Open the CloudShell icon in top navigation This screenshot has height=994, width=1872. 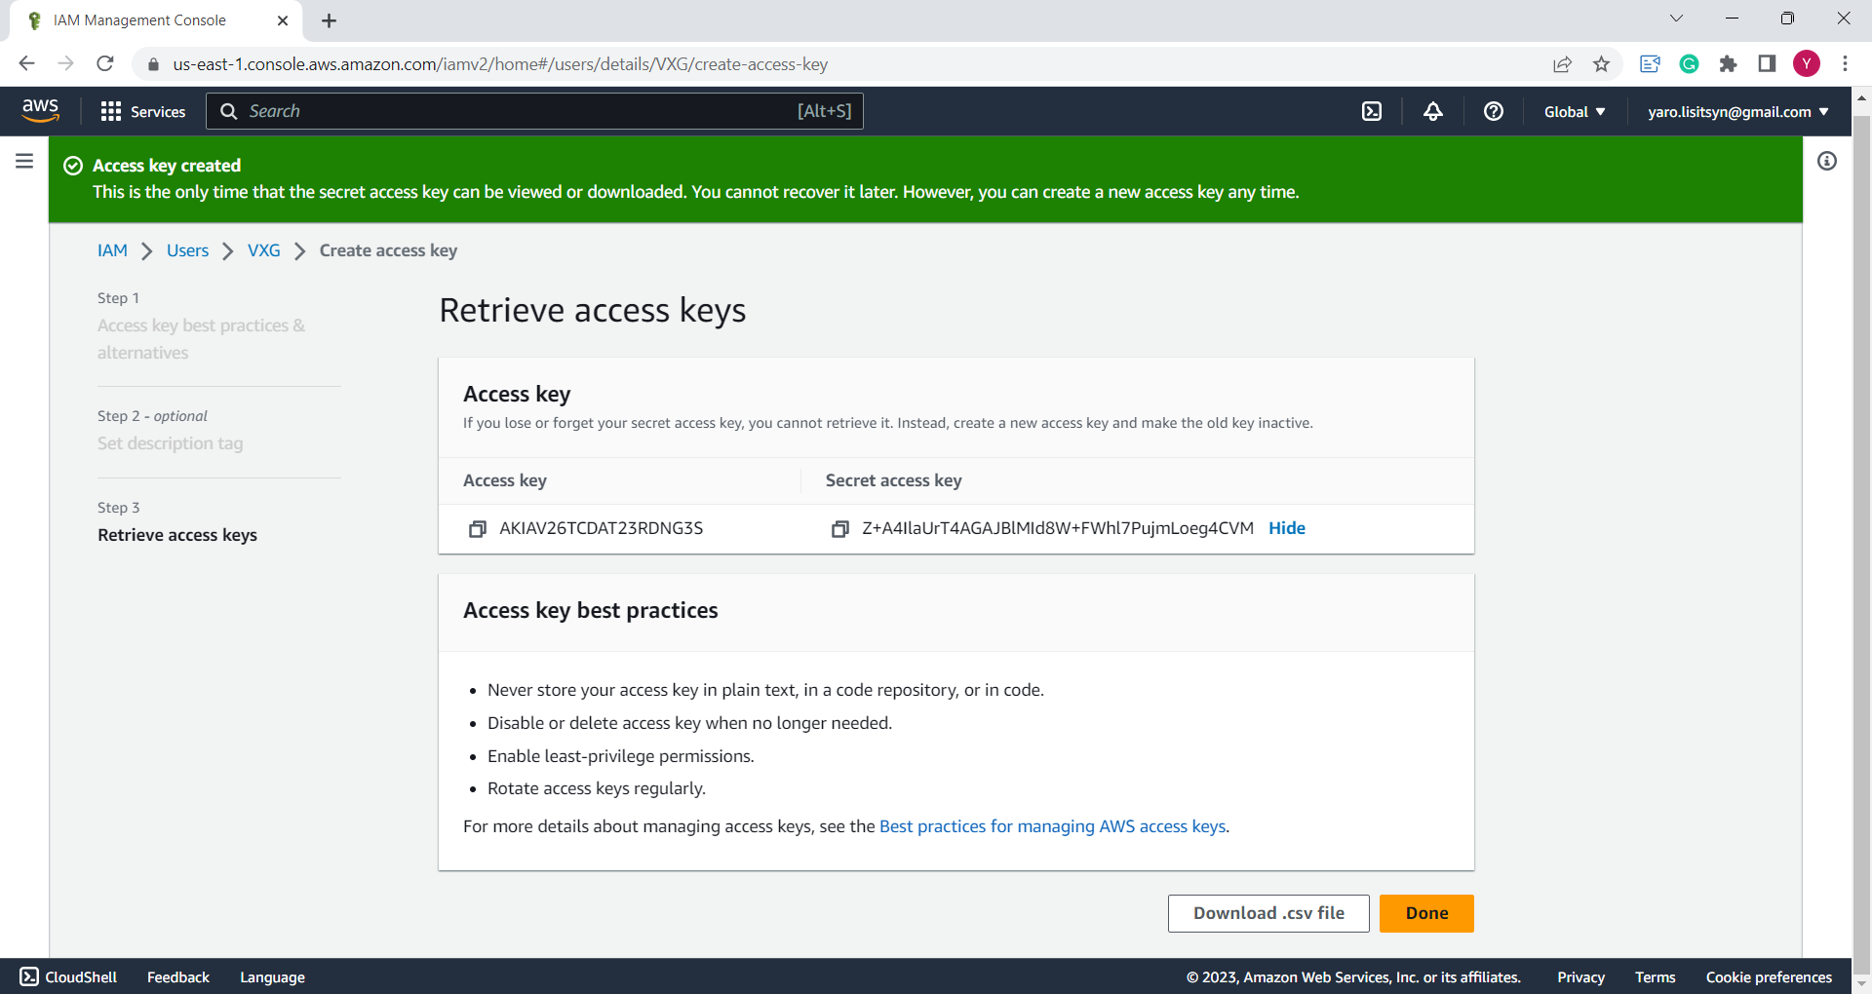pyautogui.click(x=1372, y=112)
